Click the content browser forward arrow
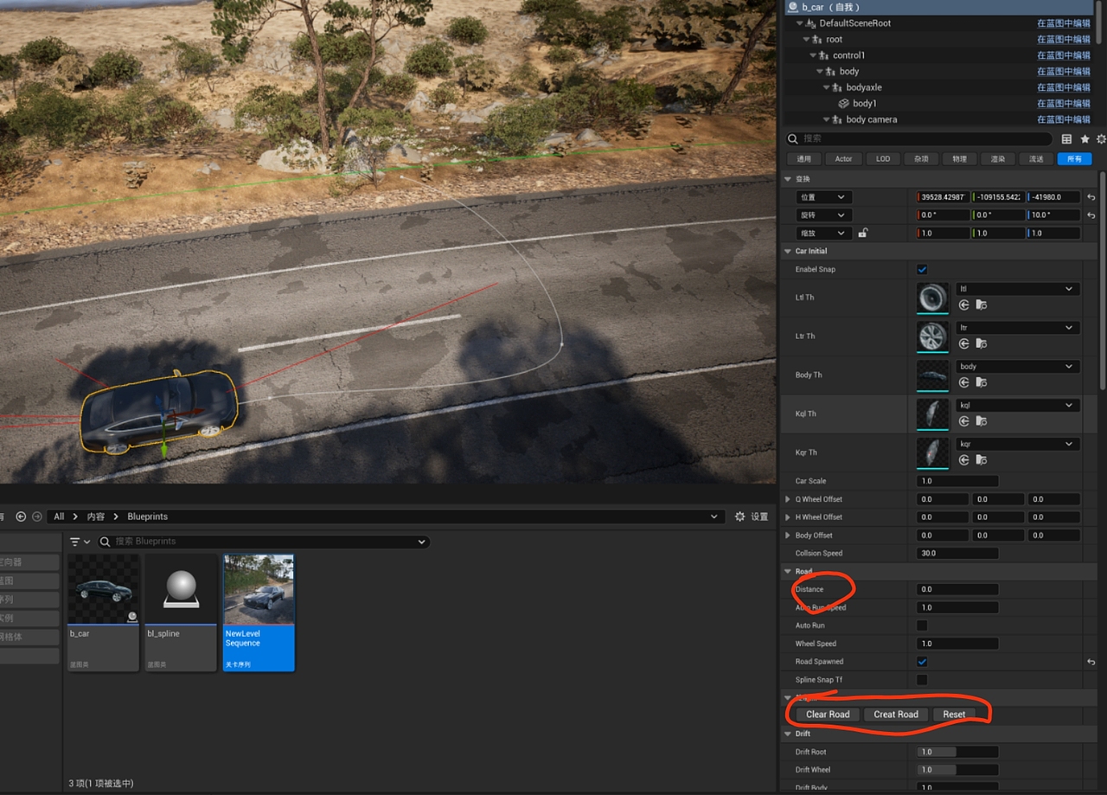This screenshot has height=795, width=1107. pos(37,516)
